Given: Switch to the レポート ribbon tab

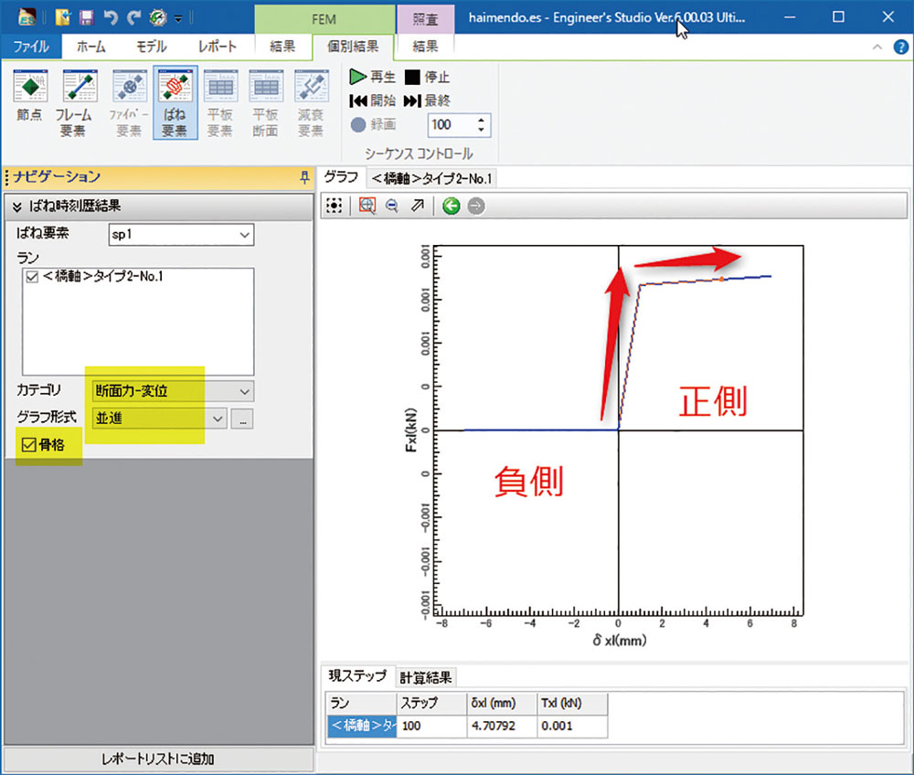Looking at the screenshot, I should point(217,47).
